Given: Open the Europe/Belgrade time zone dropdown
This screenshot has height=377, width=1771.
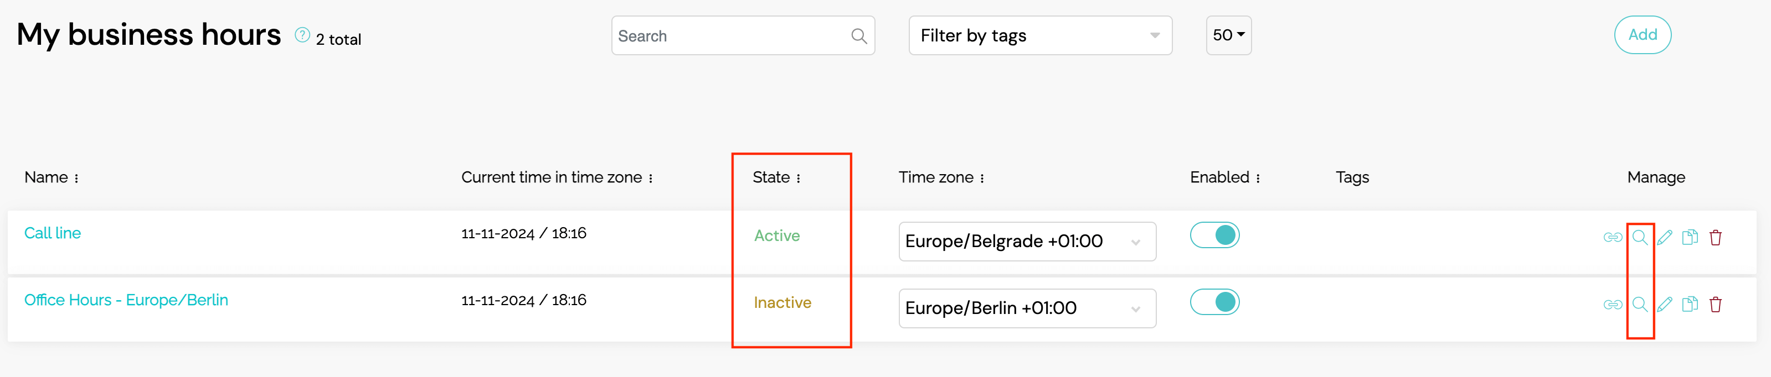Looking at the screenshot, I should coord(1027,242).
